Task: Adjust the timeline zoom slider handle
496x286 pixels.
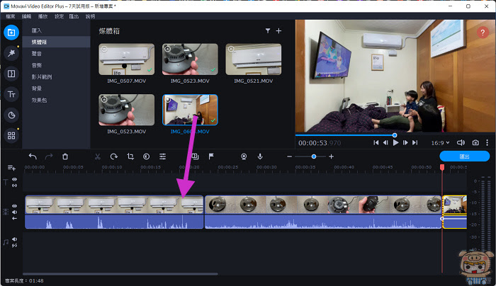Action: (x=314, y=156)
